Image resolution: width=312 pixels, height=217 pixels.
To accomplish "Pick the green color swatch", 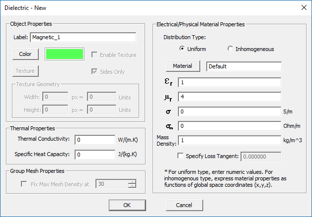I will (65, 54).
